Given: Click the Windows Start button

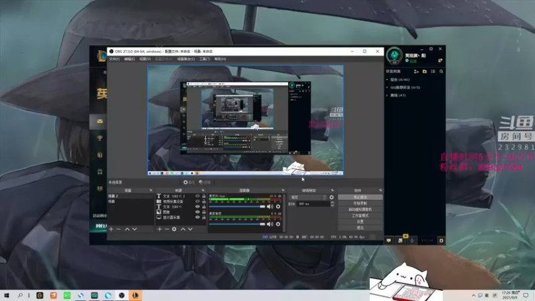Looking at the screenshot, I should (x=6, y=295).
